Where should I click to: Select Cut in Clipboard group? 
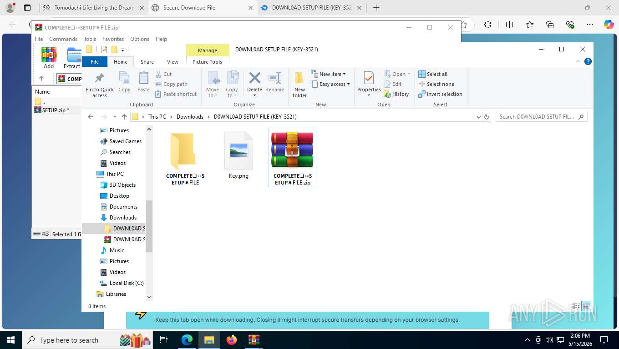(163, 74)
